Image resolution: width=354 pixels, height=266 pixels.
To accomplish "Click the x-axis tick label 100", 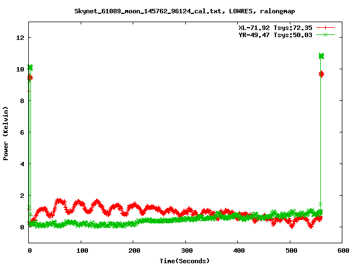I will tap(81, 250).
